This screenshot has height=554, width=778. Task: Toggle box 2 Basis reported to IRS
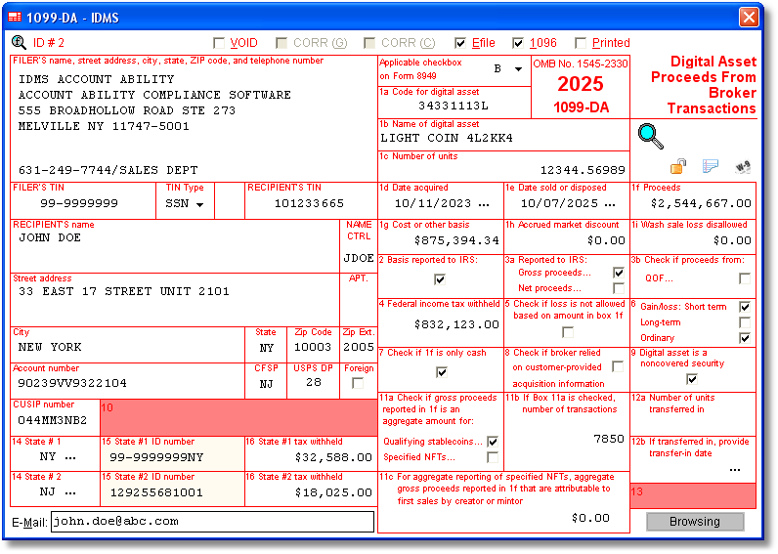tap(440, 279)
